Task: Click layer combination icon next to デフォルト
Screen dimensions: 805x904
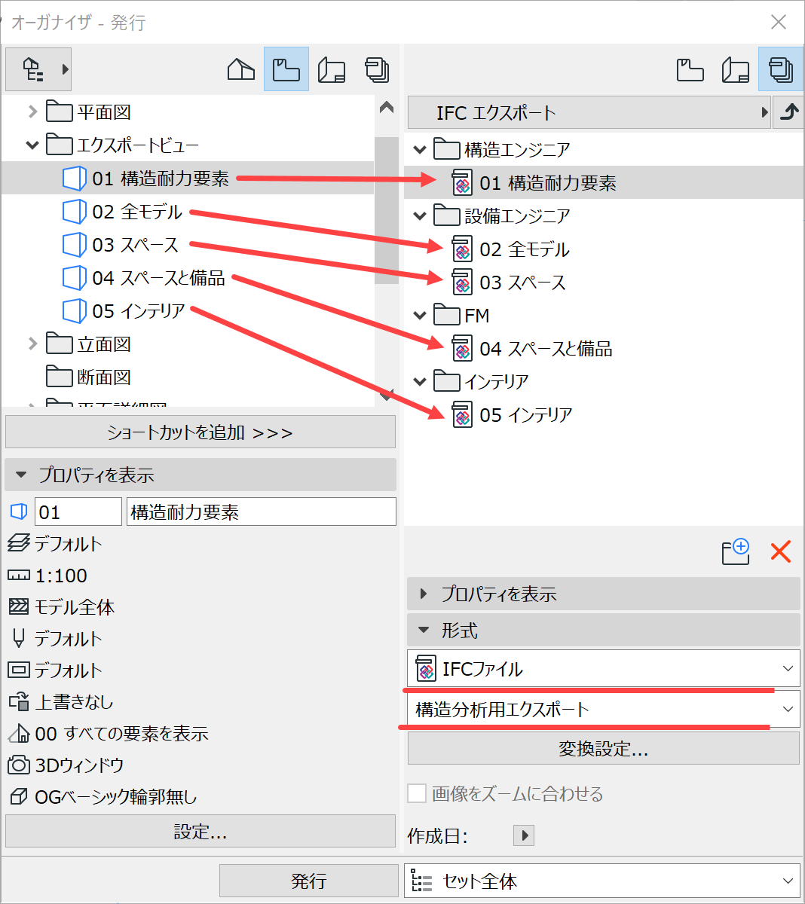Action: (x=18, y=543)
